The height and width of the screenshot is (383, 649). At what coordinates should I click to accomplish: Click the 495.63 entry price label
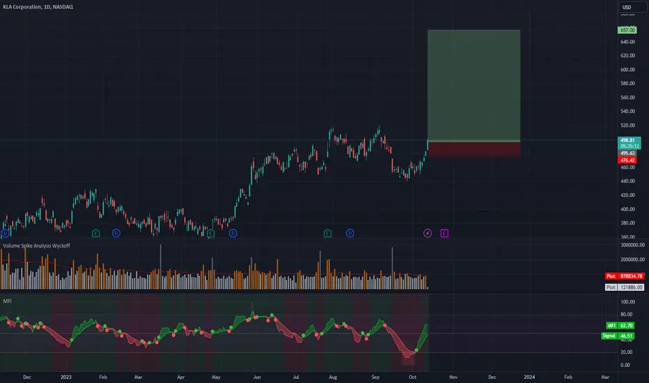627,153
